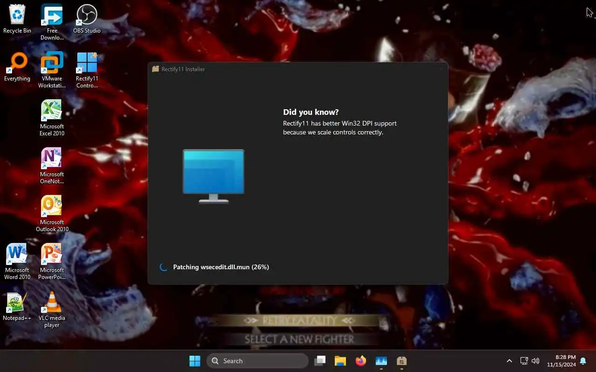
Task: Launch Microsoft Outlook 2010 shortcut
Action: click(52, 213)
